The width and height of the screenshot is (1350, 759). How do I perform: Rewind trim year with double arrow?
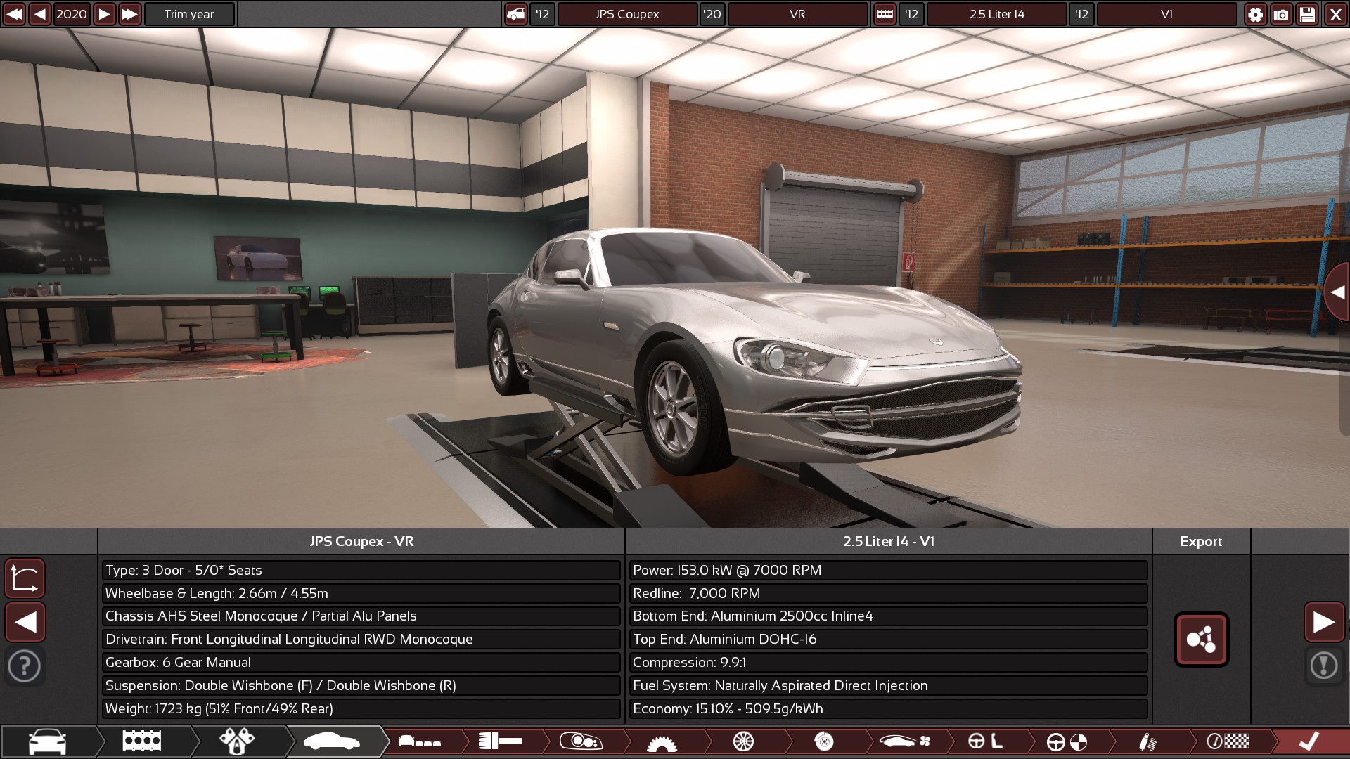click(x=14, y=14)
